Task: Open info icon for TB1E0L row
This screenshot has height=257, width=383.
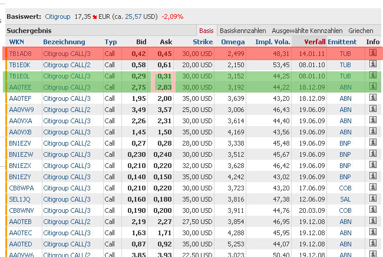Action: pos(373,75)
